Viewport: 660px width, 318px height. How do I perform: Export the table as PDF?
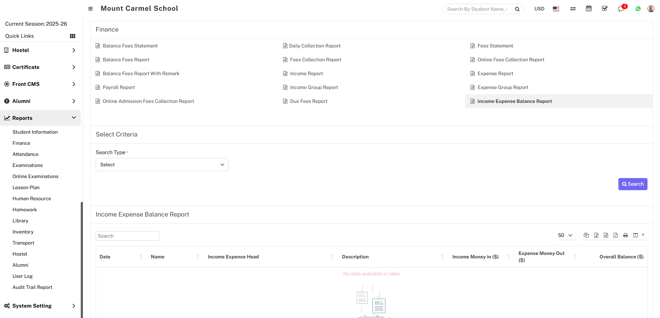616,236
